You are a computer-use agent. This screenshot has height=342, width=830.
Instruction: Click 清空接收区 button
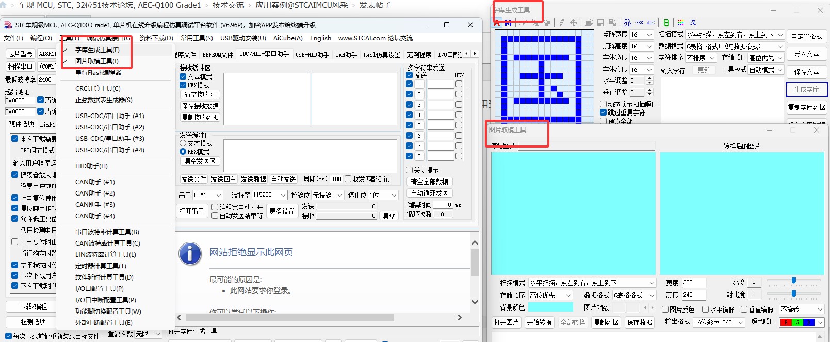[200, 94]
